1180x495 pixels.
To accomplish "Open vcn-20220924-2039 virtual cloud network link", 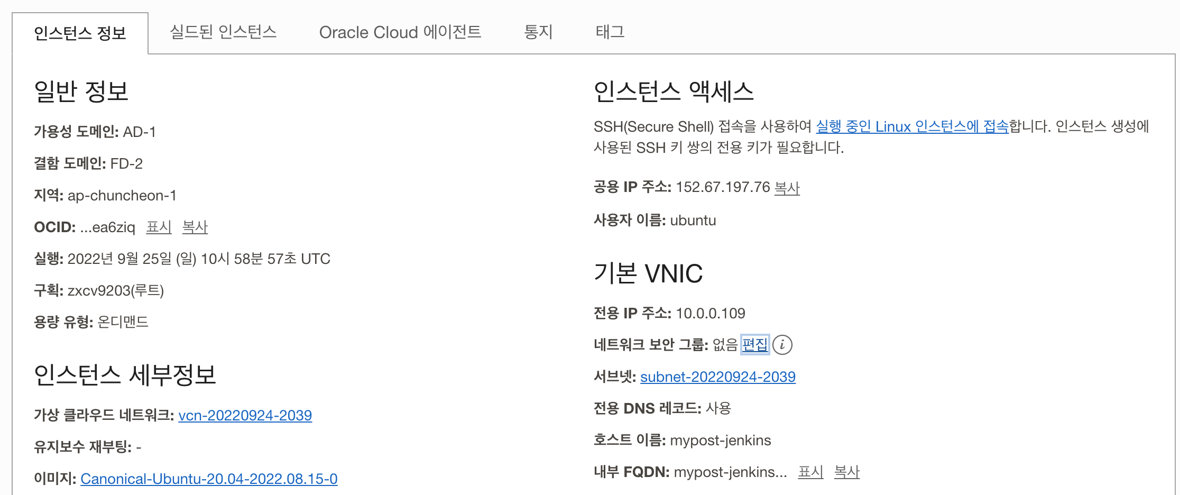I will [x=245, y=416].
